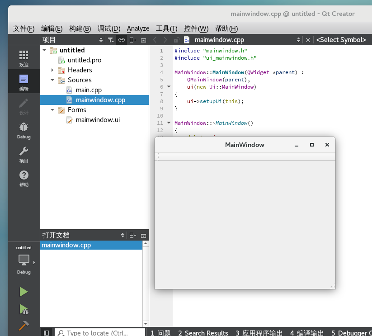Click the Type to locate field
Image resolution: width=372 pixels, height=336 pixels.
click(x=100, y=333)
